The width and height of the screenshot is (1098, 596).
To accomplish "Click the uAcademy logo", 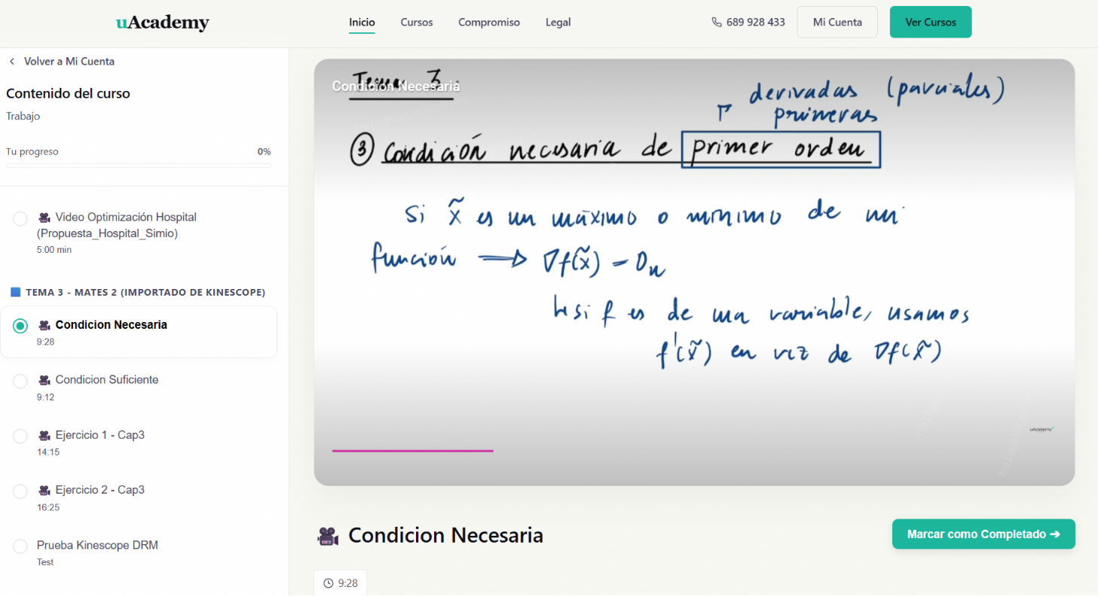I will (162, 23).
